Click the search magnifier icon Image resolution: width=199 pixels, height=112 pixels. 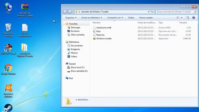pyautogui.click(x=195, y=12)
